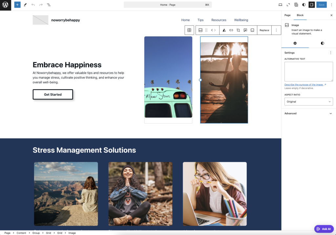View the page in new tab
The image size is (336, 235).
tap(288, 5)
